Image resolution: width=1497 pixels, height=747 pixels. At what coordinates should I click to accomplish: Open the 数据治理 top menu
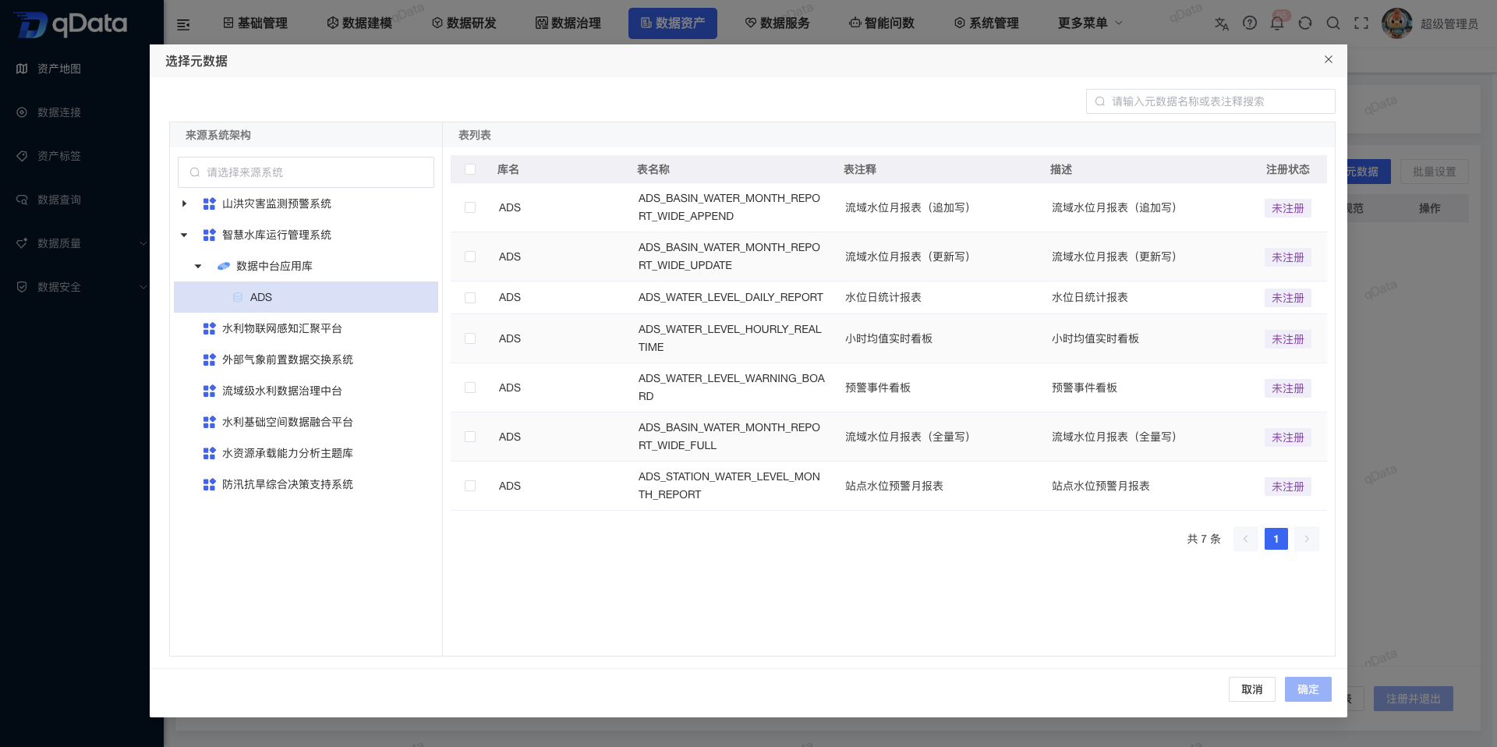point(568,23)
